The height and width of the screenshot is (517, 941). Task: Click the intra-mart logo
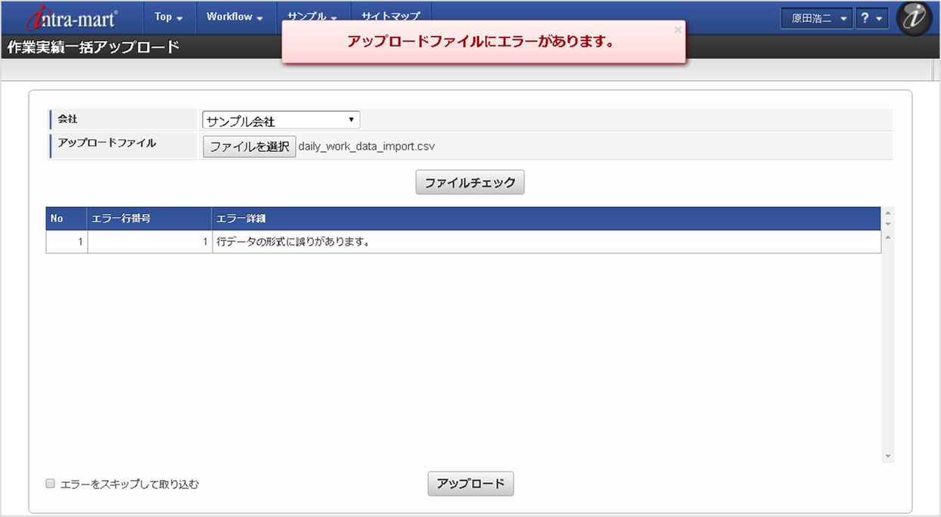point(73,17)
